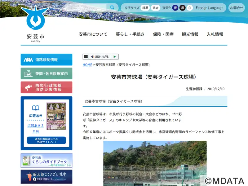Select the black 黒 background color
Viewport: 248px width, 186px height.
pos(183,8)
